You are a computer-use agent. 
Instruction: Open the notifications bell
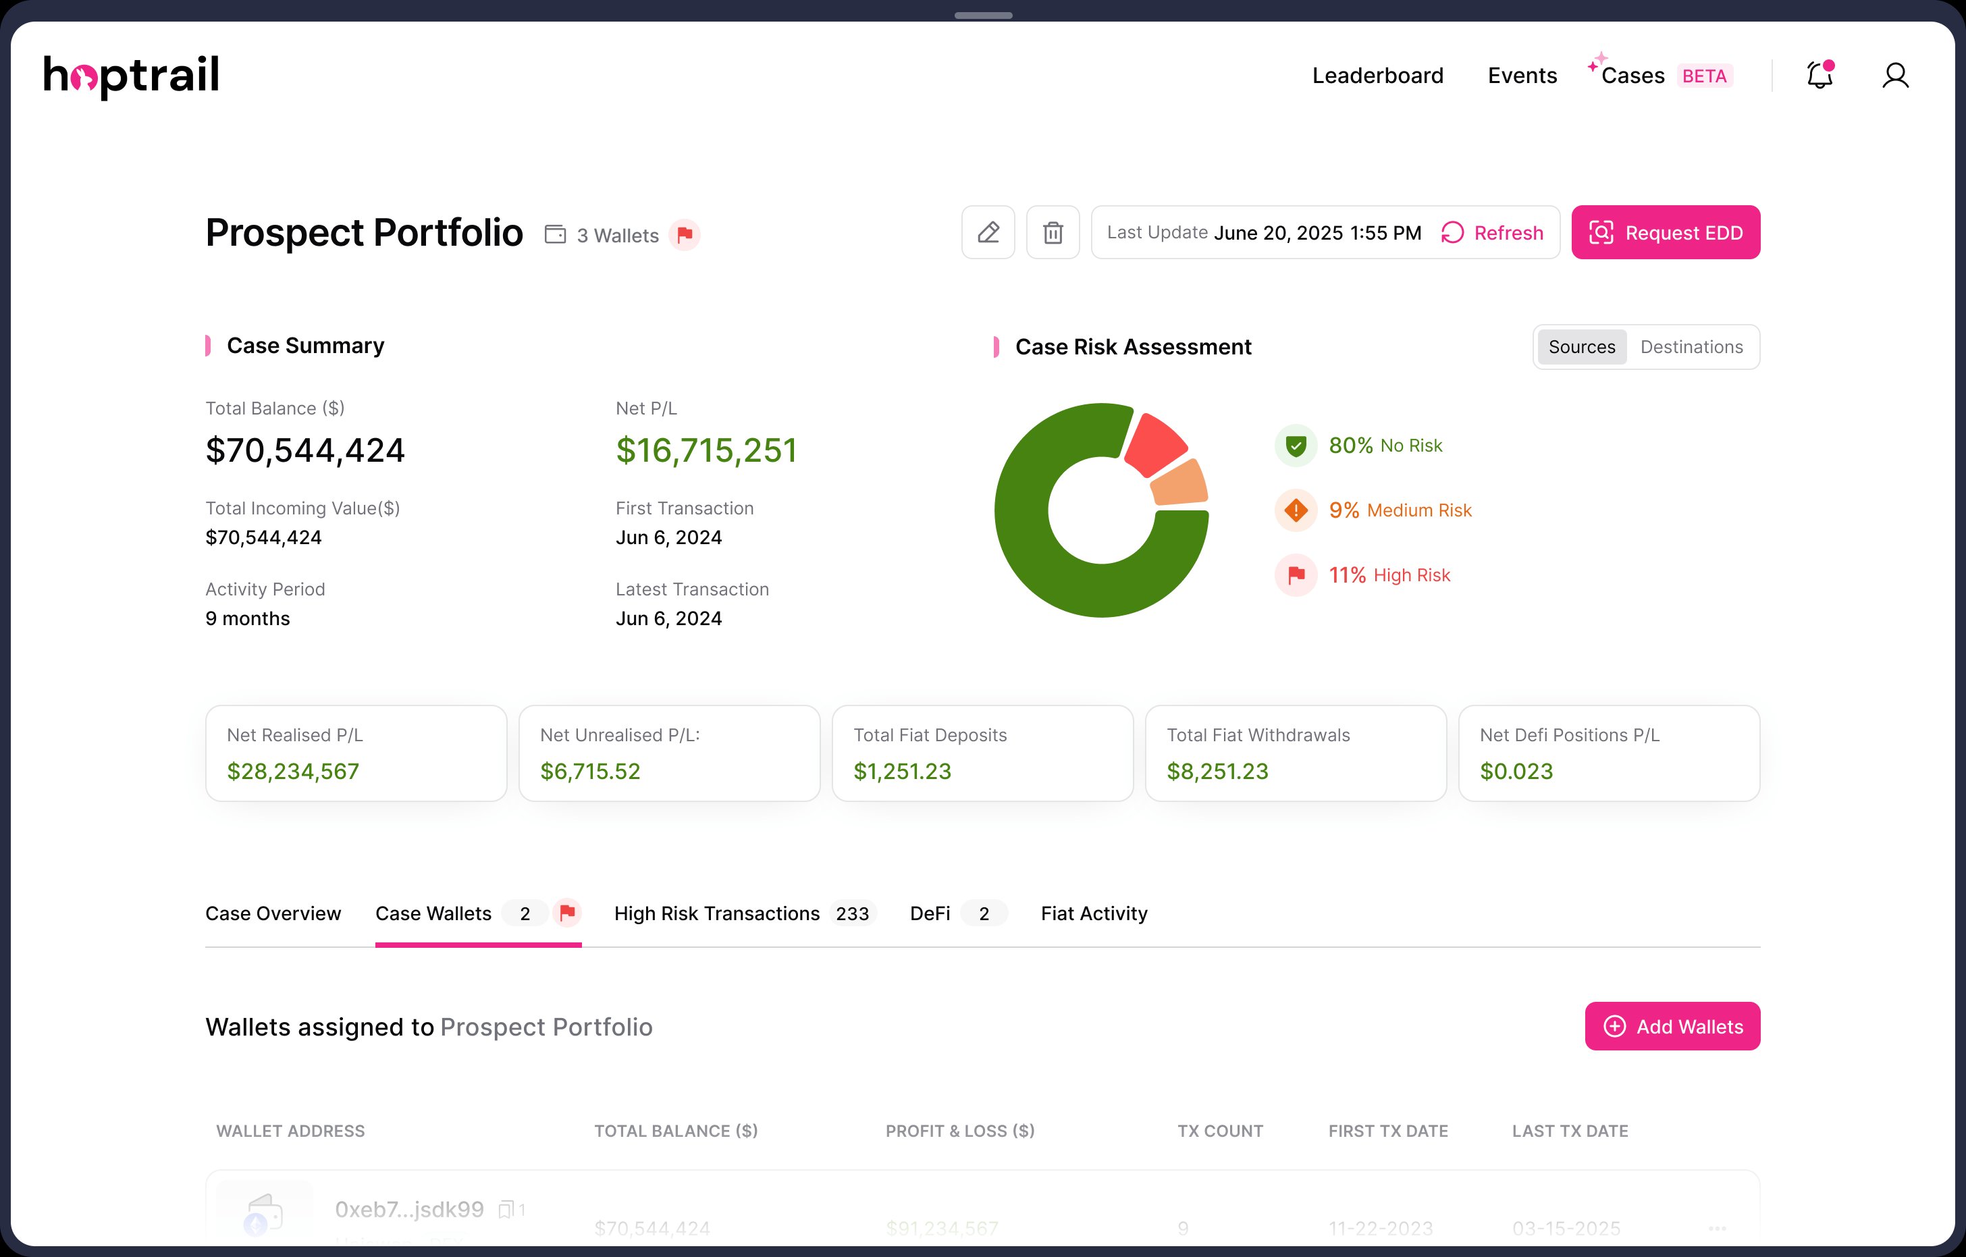tap(1820, 75)
